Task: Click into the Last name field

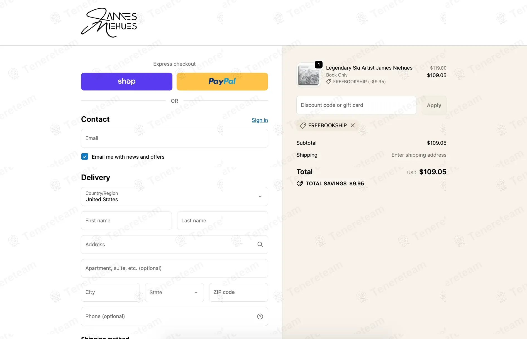Action: (x=222, y=221)
